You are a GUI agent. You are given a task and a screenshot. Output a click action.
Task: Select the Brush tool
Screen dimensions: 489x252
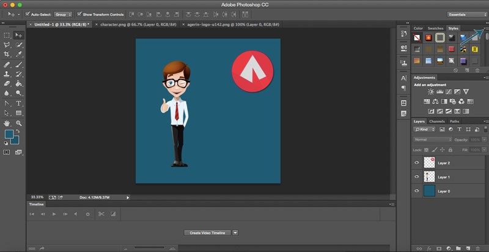pos(19,65)
